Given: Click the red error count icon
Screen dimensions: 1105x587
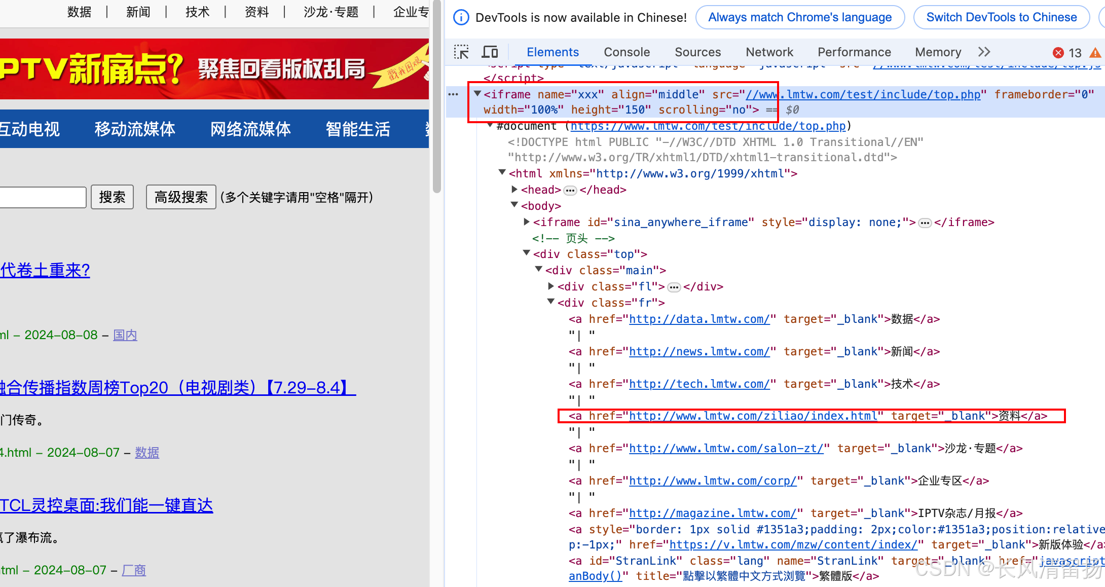Looking at the screenshot, I should pos(1058,53).
